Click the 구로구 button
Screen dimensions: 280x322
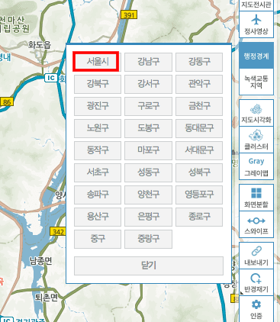148,106
